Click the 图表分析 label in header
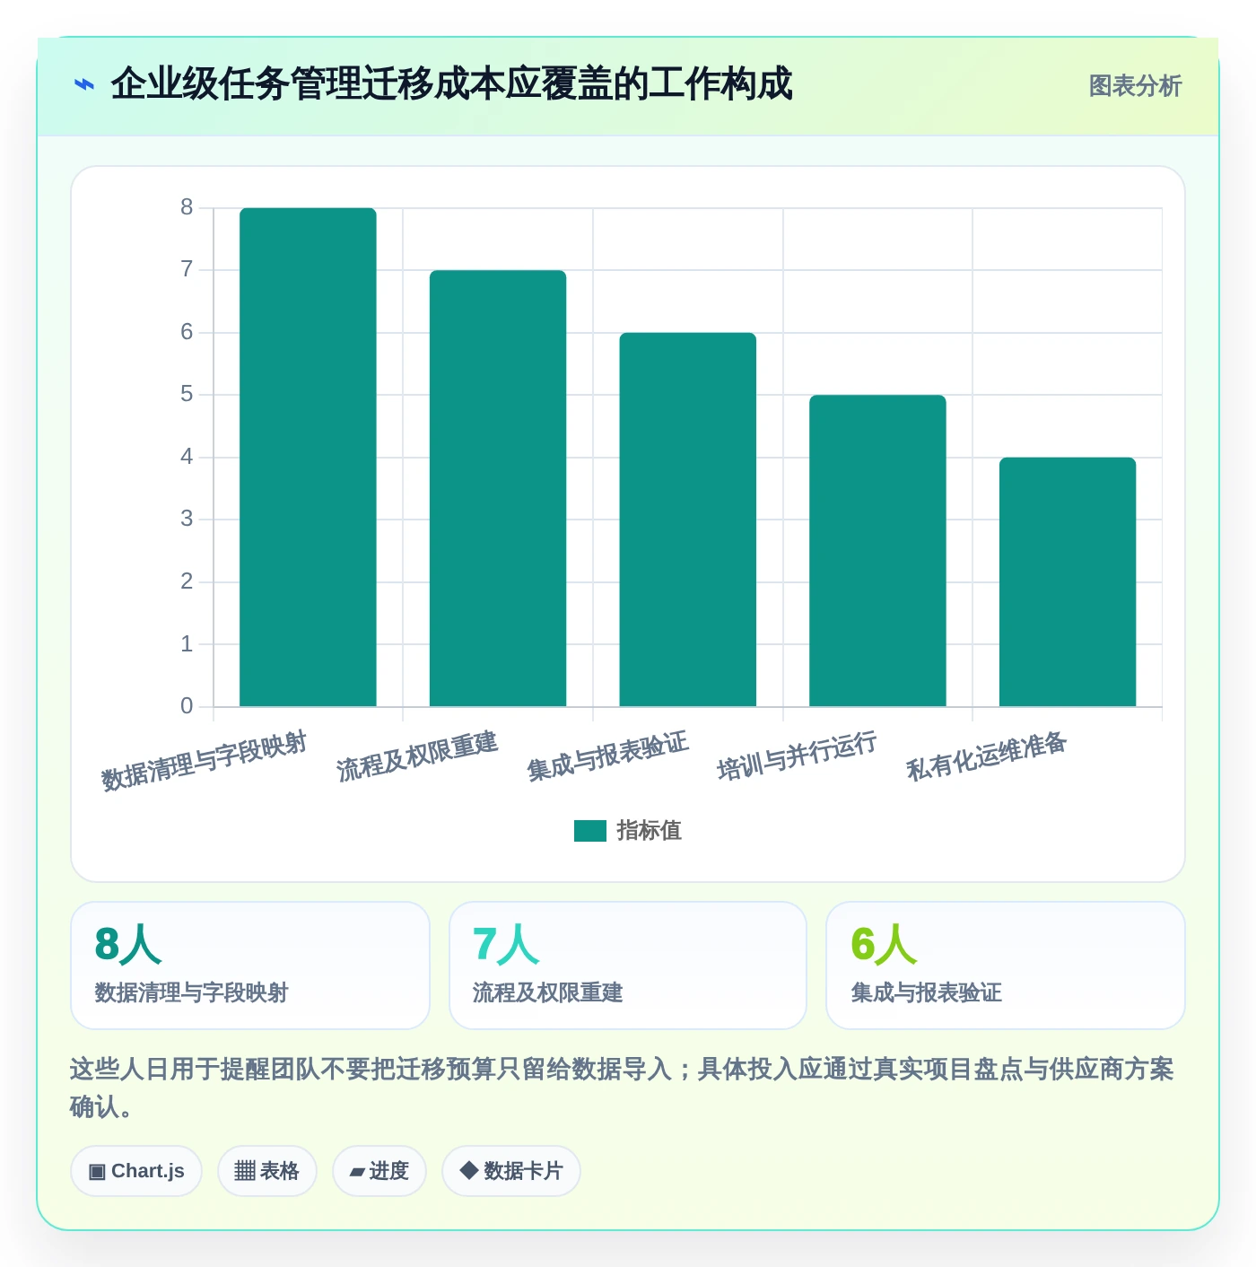1256x1267 pixels. [1135, 86]
